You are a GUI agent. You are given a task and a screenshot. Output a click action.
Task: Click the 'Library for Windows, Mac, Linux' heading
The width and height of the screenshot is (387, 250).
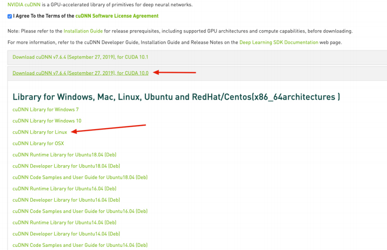coord(176,97)
